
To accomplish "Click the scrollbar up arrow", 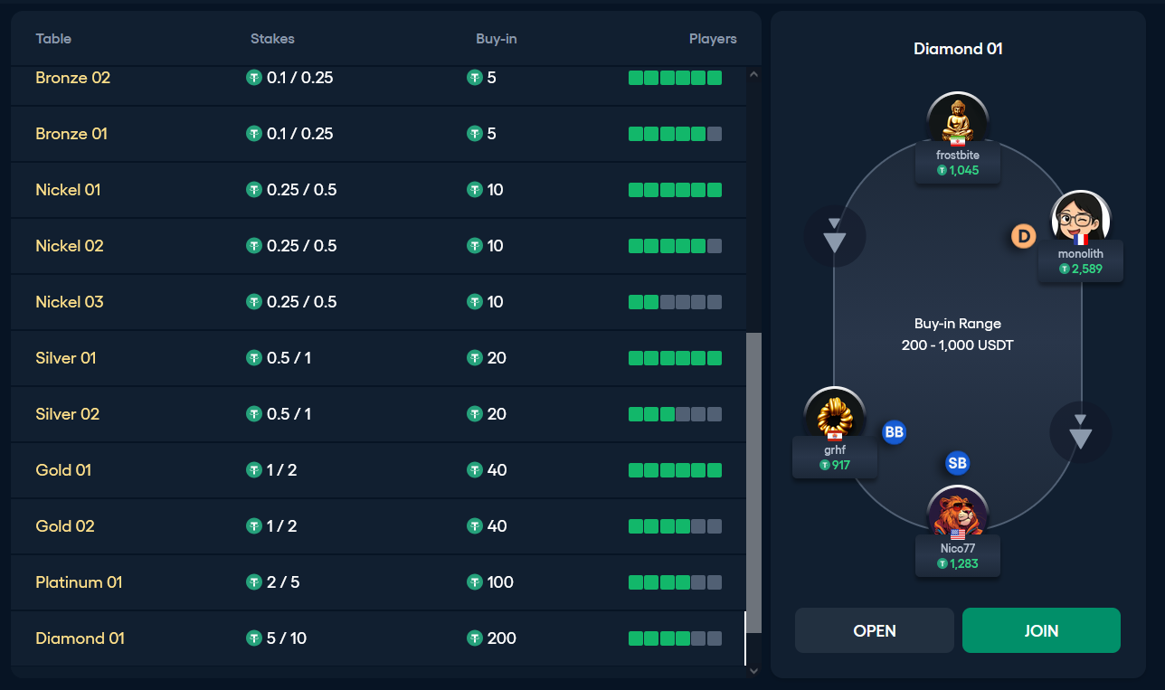I will (754, 75).
